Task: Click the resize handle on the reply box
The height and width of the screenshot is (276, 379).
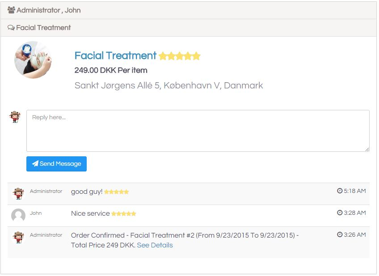Action: 367,150
